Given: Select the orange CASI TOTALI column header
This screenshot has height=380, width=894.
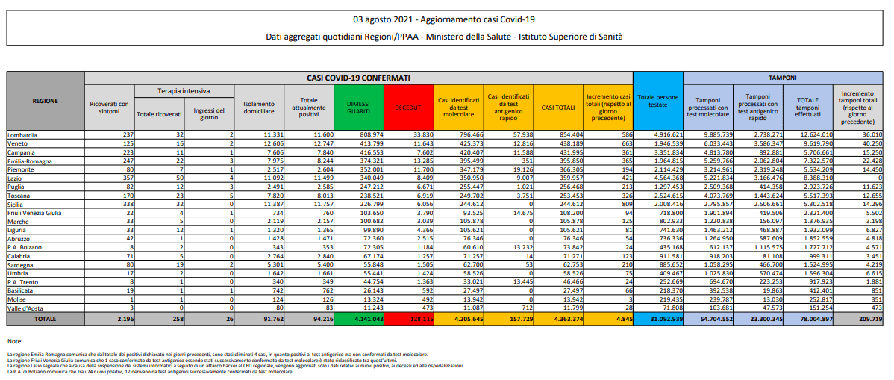Looking at the screenshot, I should (x=558, y=108).
